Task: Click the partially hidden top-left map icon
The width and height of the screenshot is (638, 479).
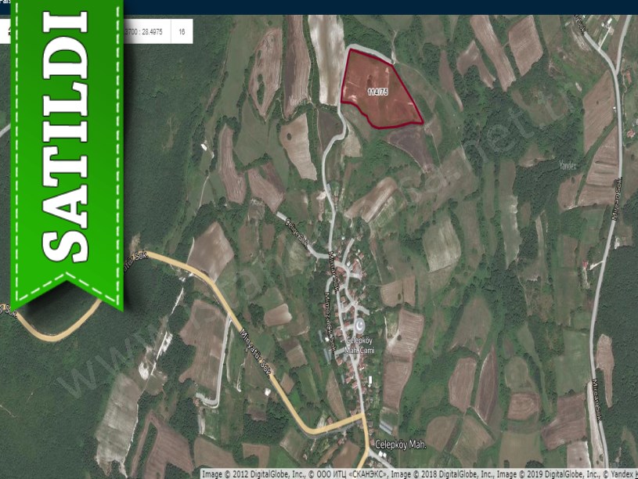Action: pos(8,32)
